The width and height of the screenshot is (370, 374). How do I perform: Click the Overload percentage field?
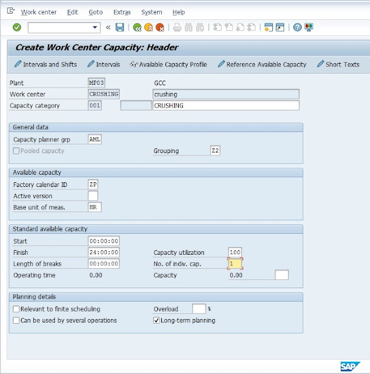tap(199, 309)
